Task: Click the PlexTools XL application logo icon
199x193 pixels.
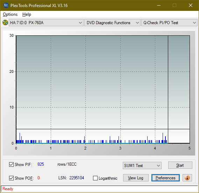Action: (x=6, y=5)
